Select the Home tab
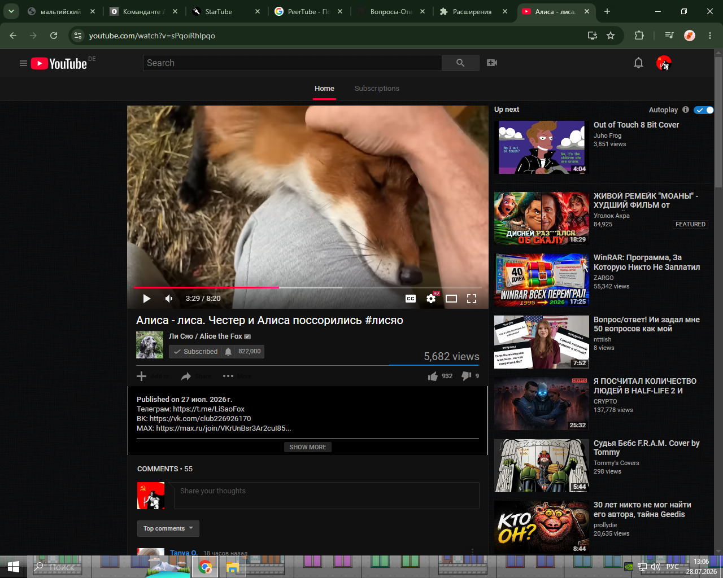The width and height of the screenshot is (723, 578). 324,89
